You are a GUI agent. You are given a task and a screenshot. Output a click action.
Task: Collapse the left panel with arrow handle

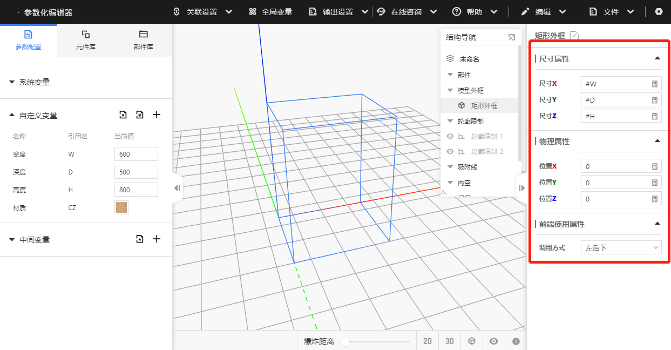(x=177, y=188)
